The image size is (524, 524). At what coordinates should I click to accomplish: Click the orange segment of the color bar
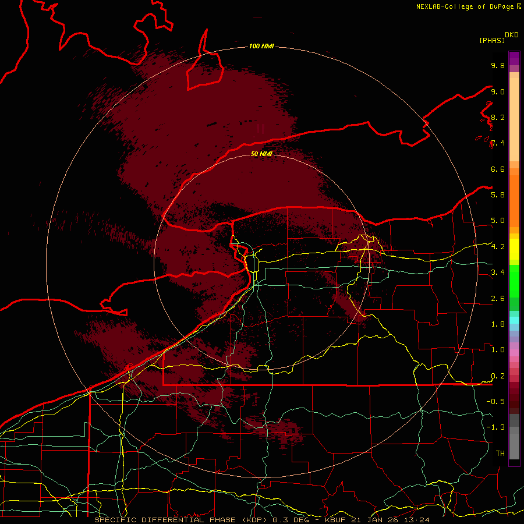coord(514,200)
